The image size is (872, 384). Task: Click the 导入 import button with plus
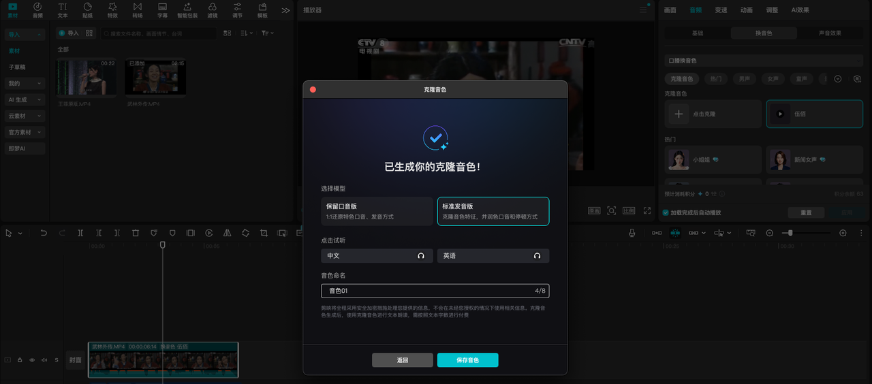click(x=68, y=33)
